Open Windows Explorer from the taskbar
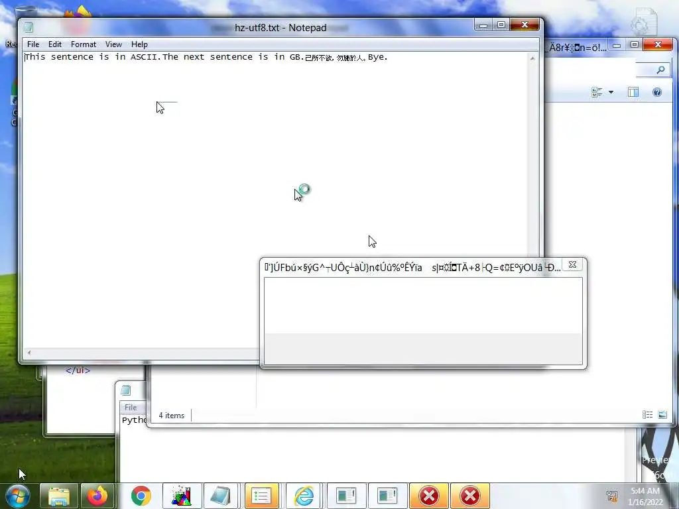The image size is (679, 509). click(x=59, y=496)
